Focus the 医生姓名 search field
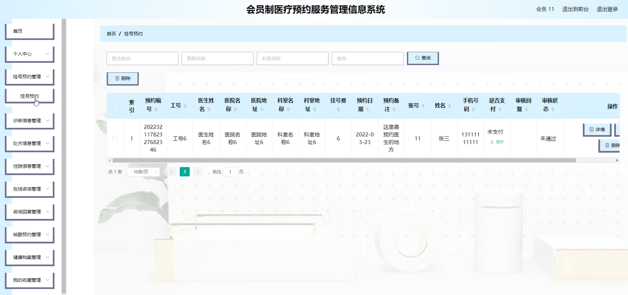This screenshot has width=628, height=295. pos(142,59)
